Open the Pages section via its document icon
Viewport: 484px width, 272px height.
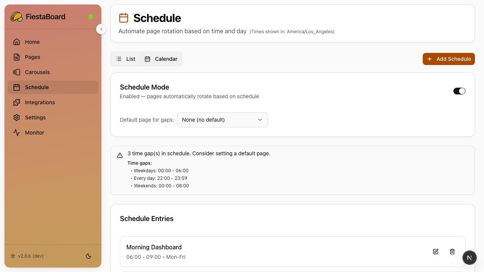pyautogui.click(x=17, y=57)
